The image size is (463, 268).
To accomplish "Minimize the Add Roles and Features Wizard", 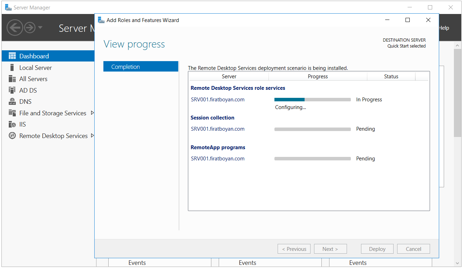I will 387,20.
